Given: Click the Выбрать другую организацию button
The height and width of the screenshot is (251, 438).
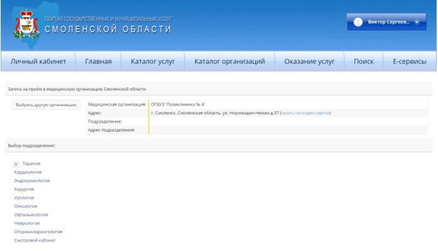Looking at the screenshot, I should 46,105.
